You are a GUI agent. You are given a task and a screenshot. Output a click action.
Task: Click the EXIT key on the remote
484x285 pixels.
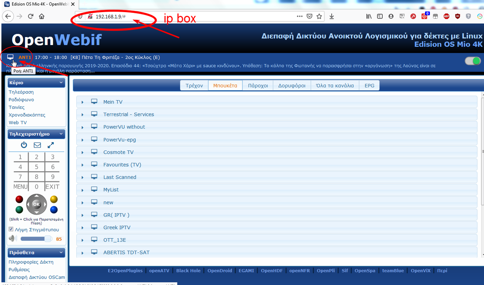[53, 186]
